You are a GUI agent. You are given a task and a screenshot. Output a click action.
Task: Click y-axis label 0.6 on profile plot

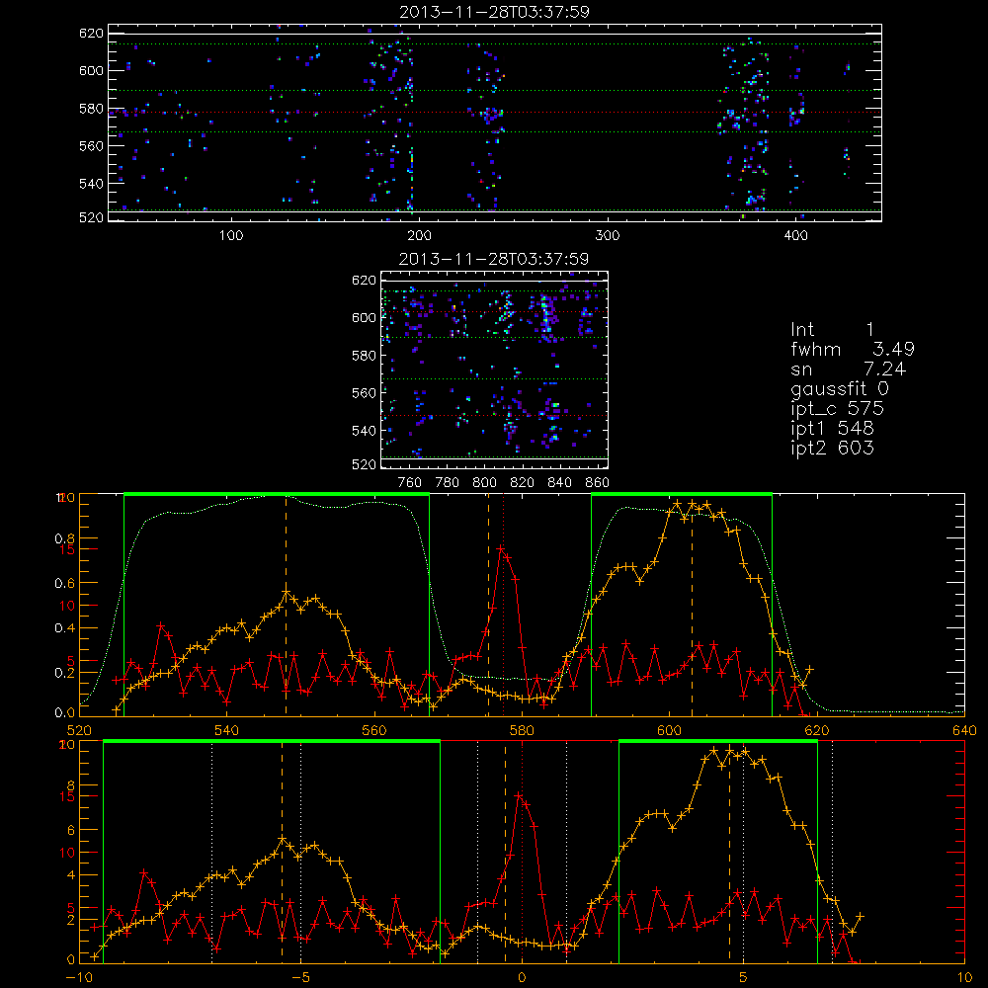pos(64,584)
